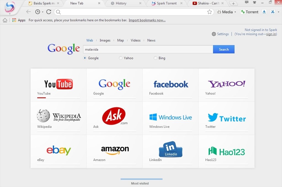Viewport: 282px width, 187px height.
Task: Close the New Tab tab
Action: point(99,3)
